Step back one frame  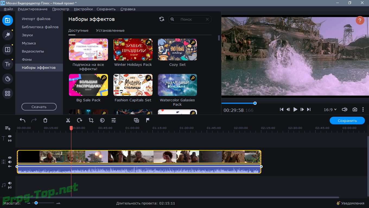coord(288,109)
